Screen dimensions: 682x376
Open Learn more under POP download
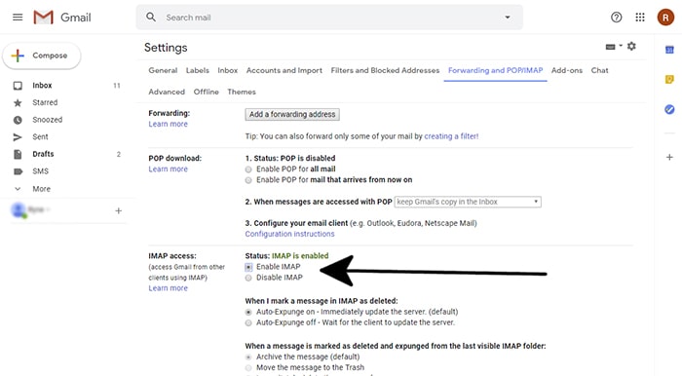click(168, 169)
